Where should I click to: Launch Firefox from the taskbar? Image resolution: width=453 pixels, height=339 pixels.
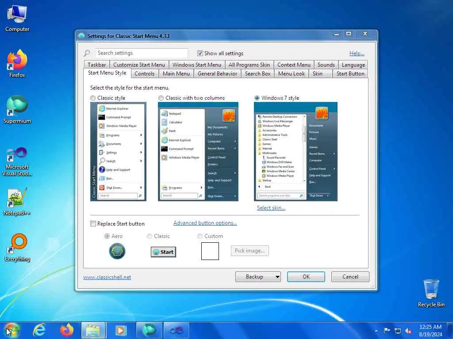[x=67, y=330]
